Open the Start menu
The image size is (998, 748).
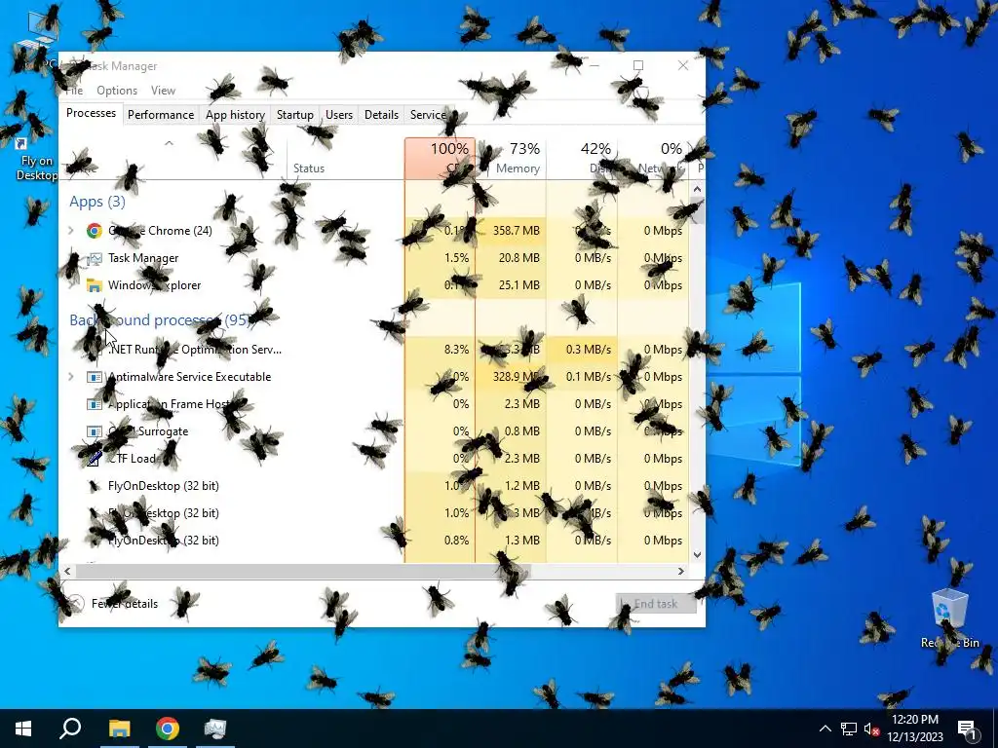(23, 729)
